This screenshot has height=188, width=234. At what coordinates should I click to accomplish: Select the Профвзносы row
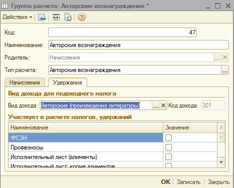[x=86, y=147]
